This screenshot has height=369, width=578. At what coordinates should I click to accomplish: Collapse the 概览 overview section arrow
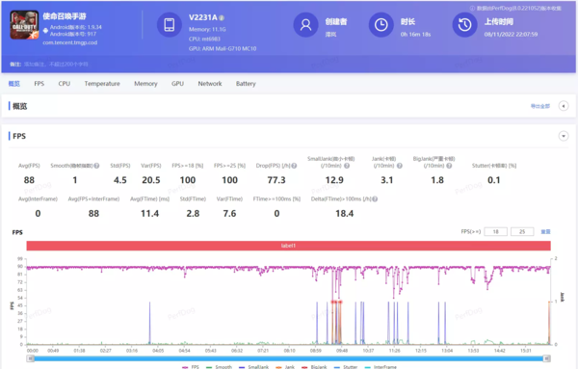[x=564, y=106]
